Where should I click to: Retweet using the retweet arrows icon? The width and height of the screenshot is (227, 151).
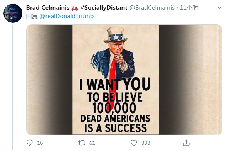(82, 143)
